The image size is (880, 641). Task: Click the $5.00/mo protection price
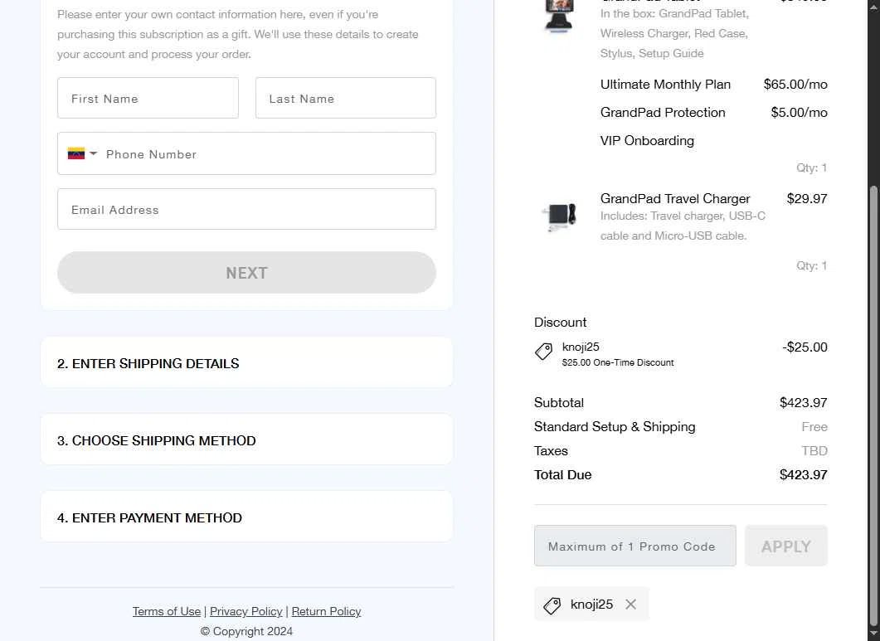[x=800, y=112]
